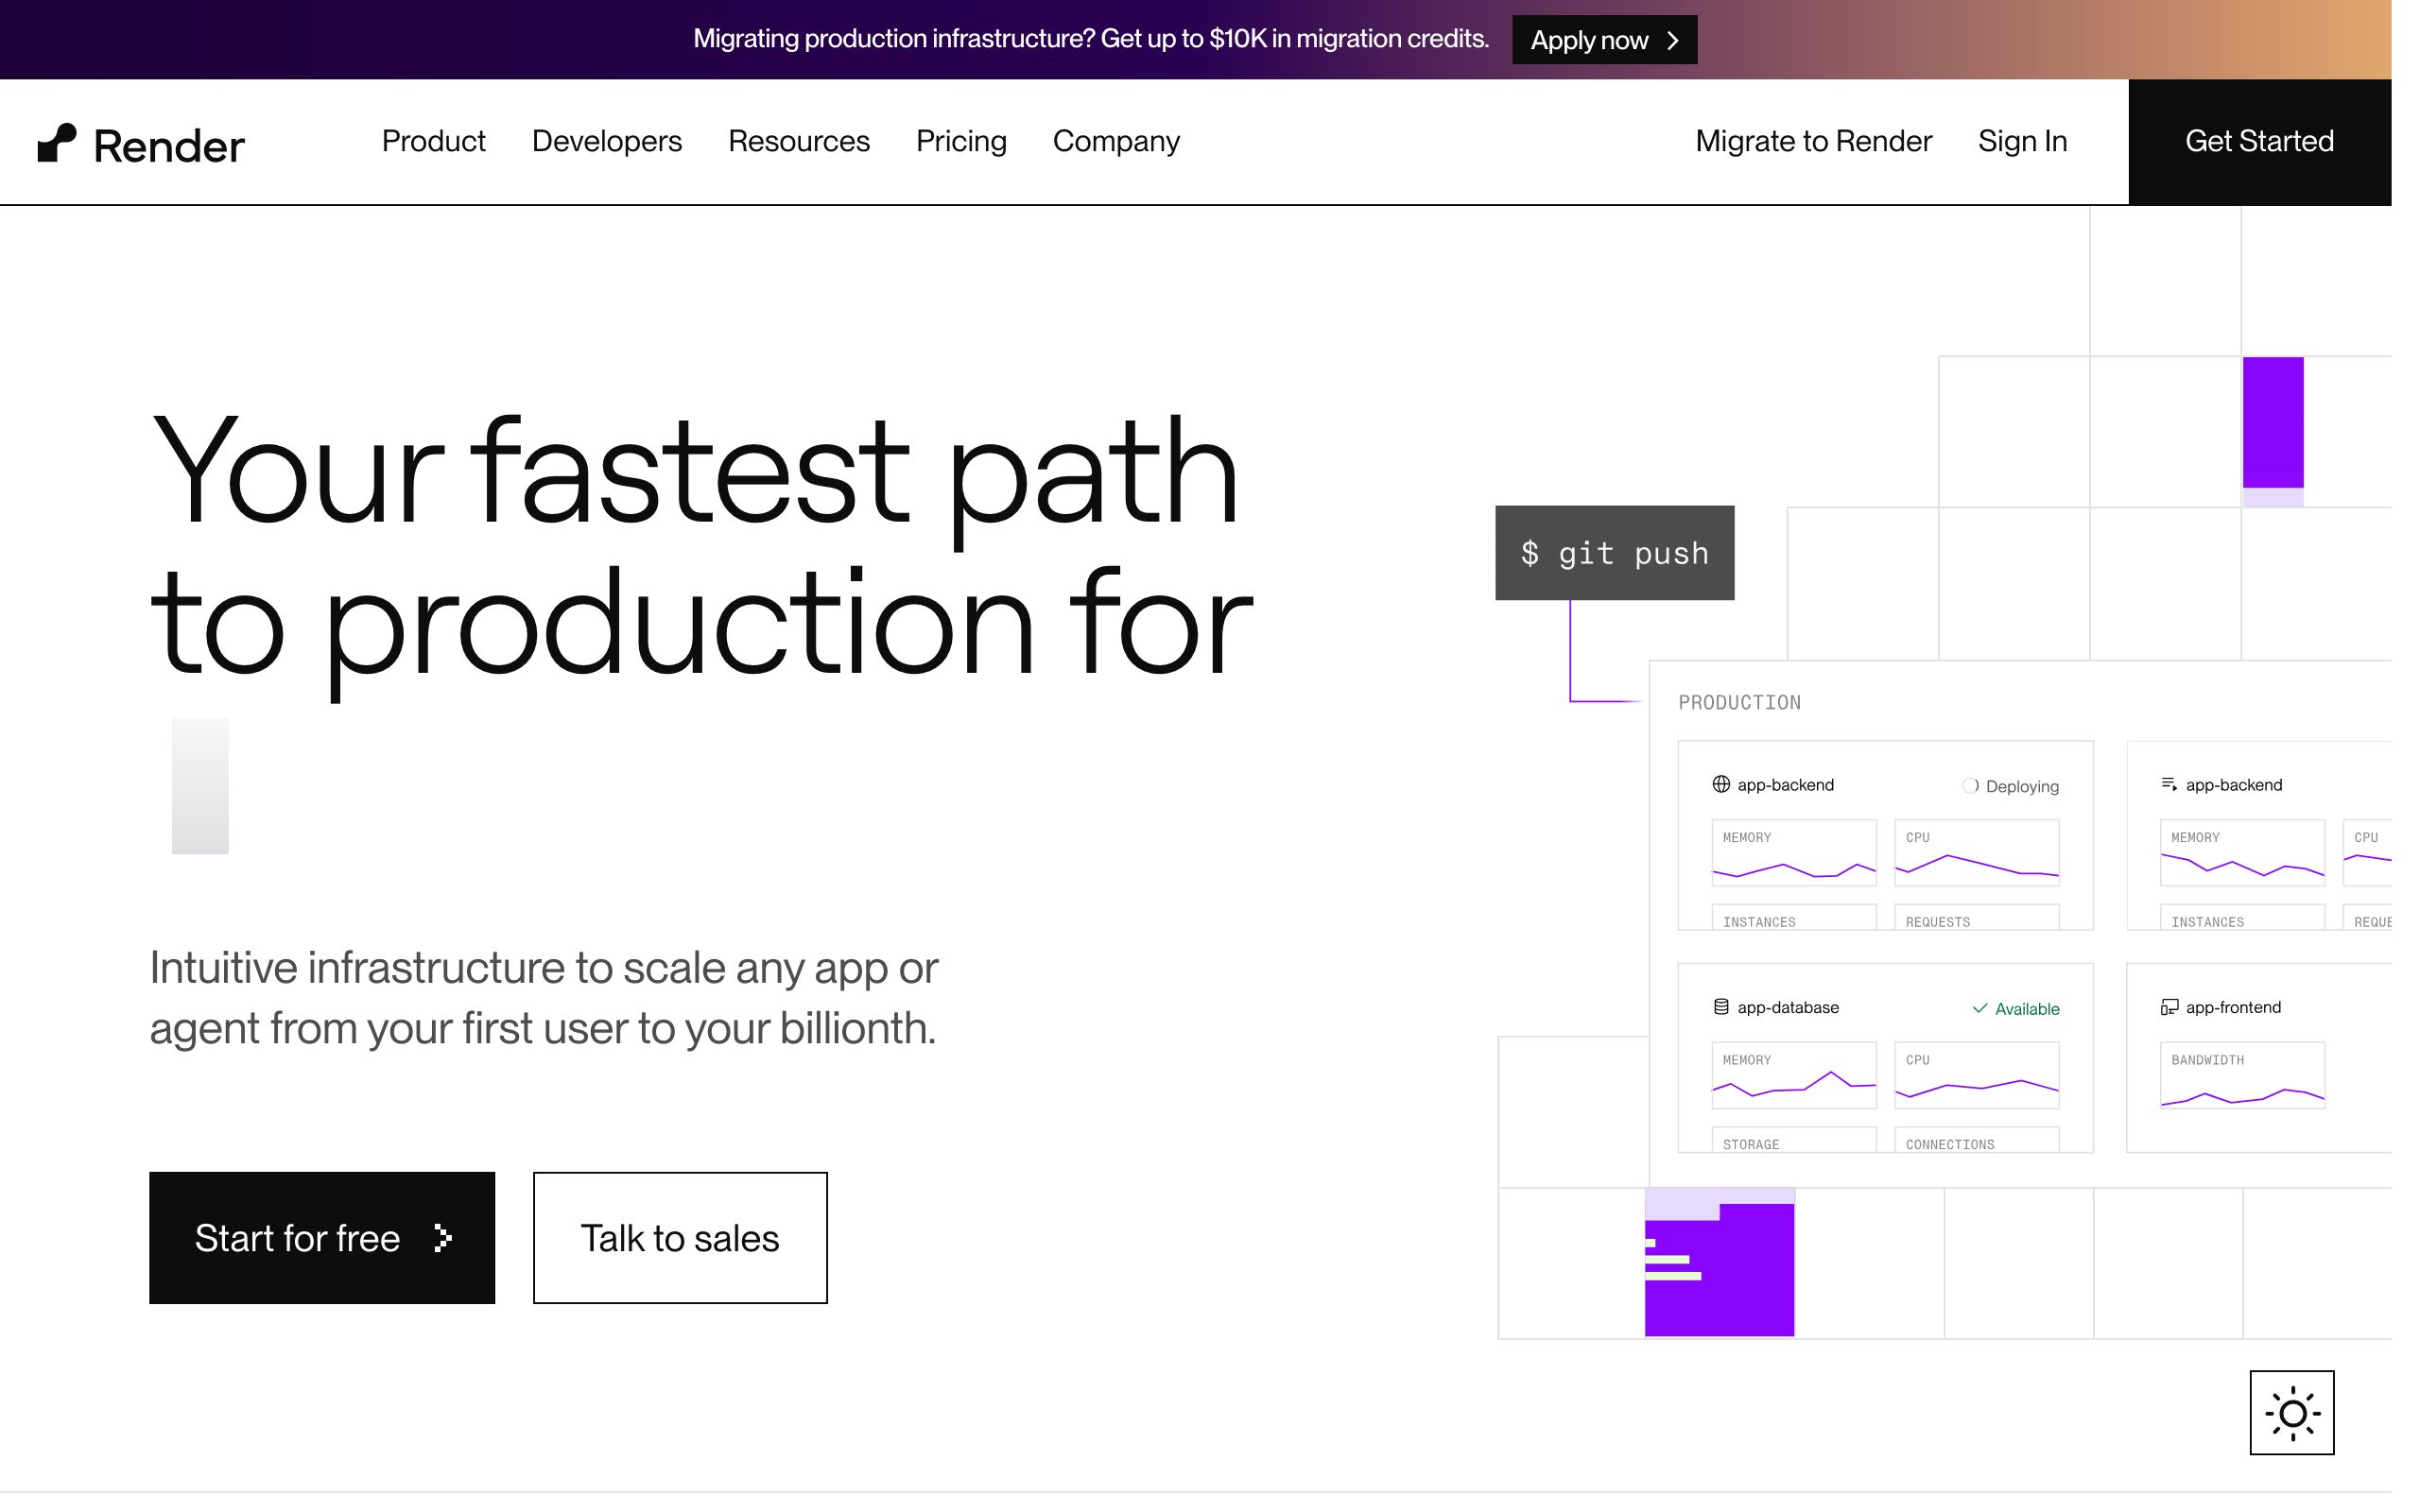Click CPU chart in app-backend Deploying card
2420x1512 pixels.
pos(1976,853)
